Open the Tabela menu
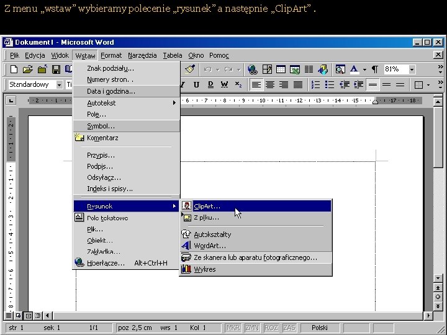This screenshot has width=447, height=335. coord(173,55)
